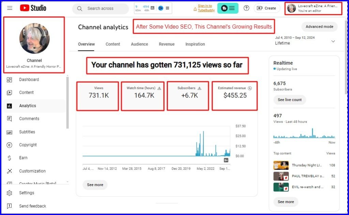The height and width of the screenshot is (215, 349).
Task: Select the Estimated revenue metric card
Action: 235,96
